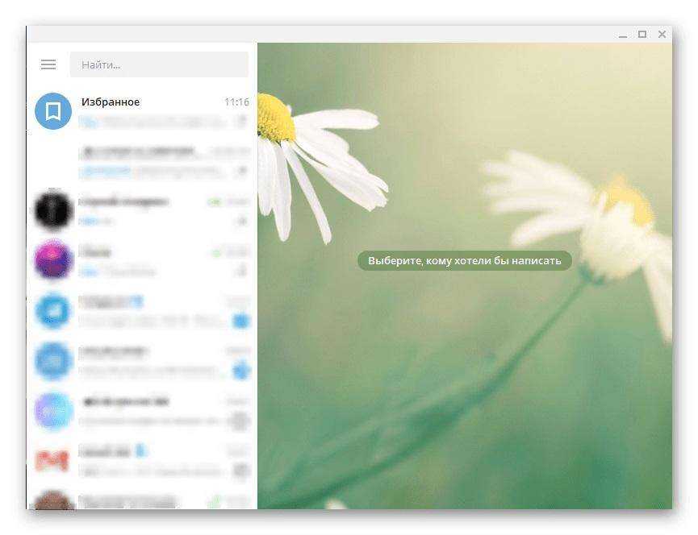698x535 pixels.
Task: Open the chat with paper plane avatar
Action: (53, 311)
